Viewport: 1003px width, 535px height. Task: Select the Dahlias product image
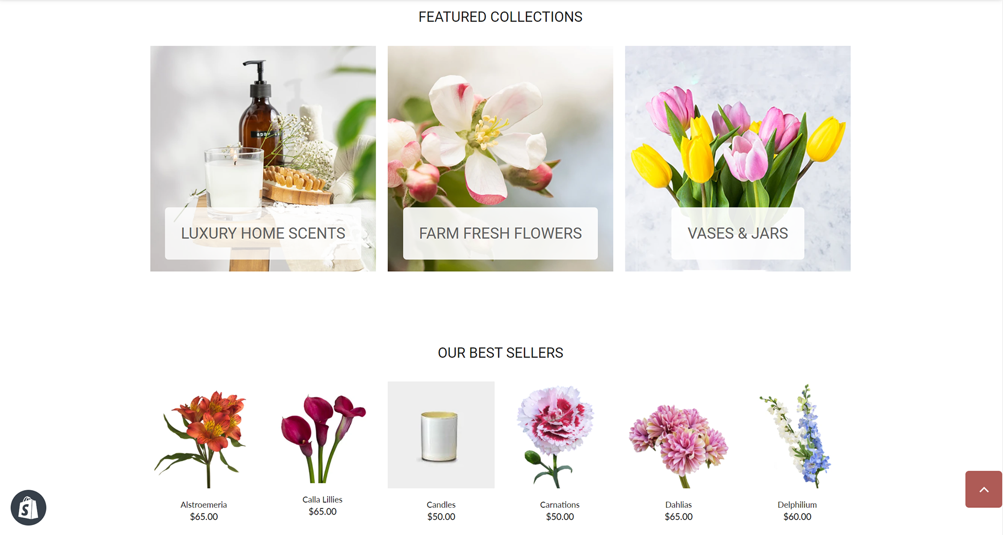[679, 435]
